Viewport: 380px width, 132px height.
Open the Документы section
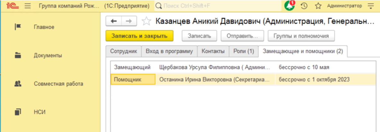pos(48,55)
